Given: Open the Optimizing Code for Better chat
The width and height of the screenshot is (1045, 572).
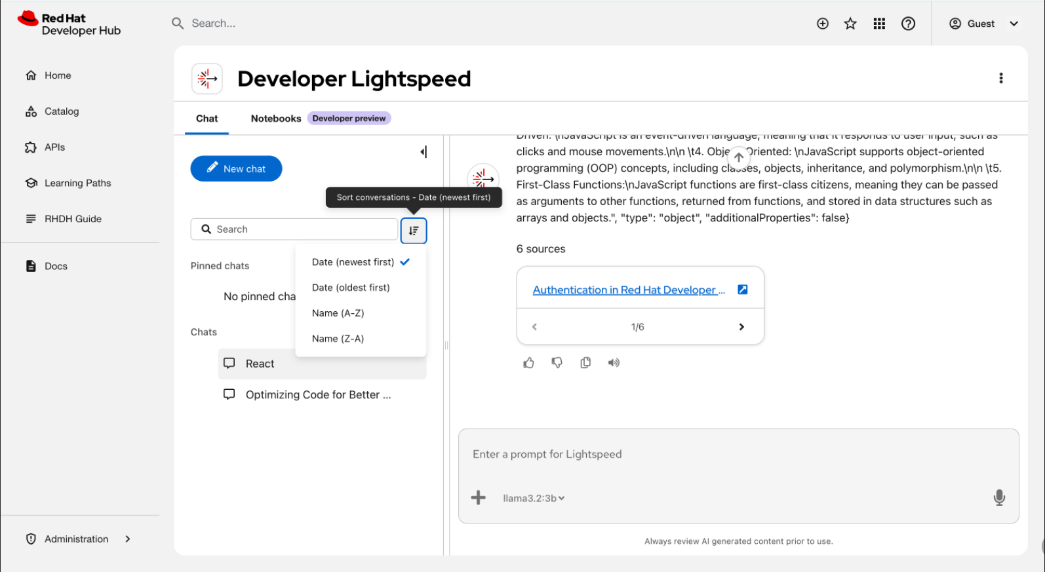Looking at the screenshot, I should 322,394.
